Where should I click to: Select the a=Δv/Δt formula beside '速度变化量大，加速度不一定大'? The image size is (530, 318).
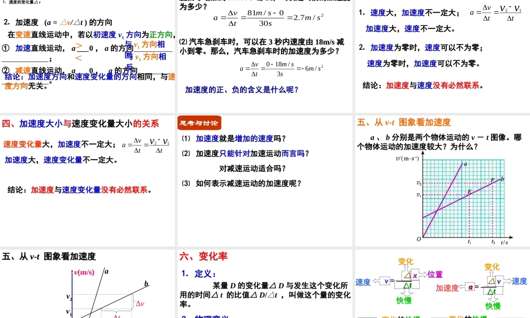click(x=146, y=145)
